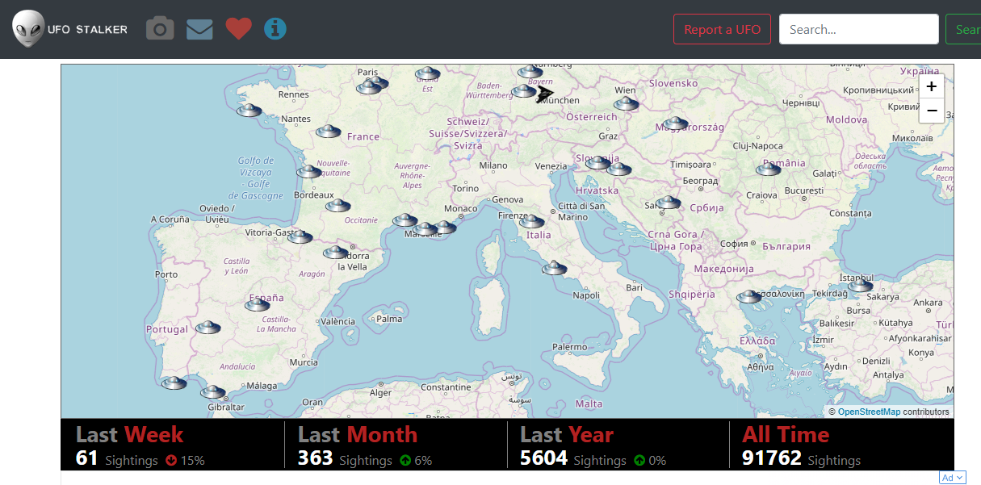Select the UFO marker at Vitoria-Gasteiz

(300, 236)
